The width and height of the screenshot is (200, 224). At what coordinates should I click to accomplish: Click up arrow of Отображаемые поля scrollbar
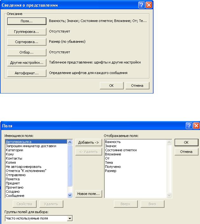[x=169, y=142]
